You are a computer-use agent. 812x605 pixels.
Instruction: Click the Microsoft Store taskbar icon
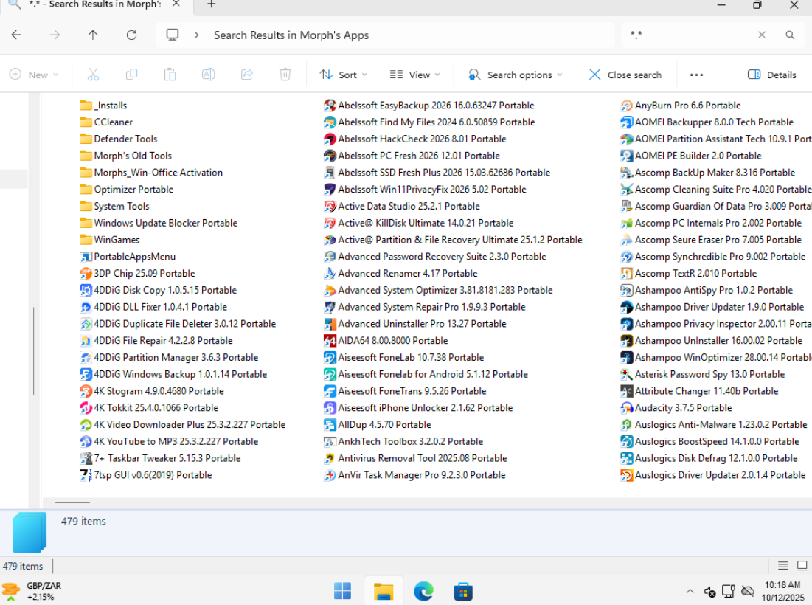pyautogui.click(x=462, y=591)
